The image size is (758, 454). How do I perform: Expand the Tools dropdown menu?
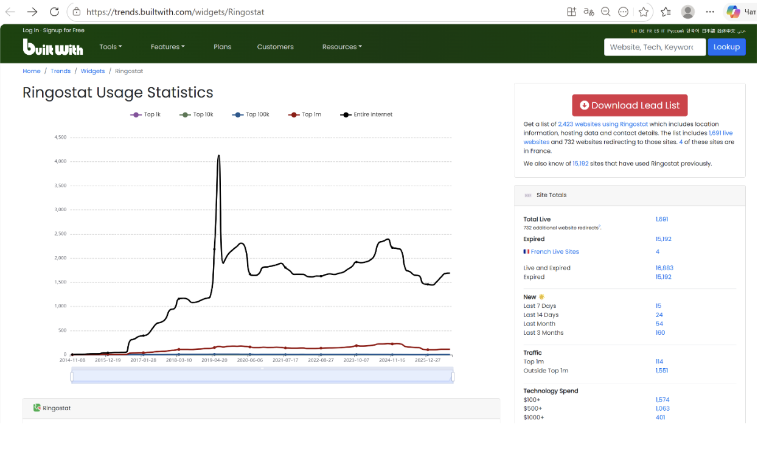pos(111,47)
